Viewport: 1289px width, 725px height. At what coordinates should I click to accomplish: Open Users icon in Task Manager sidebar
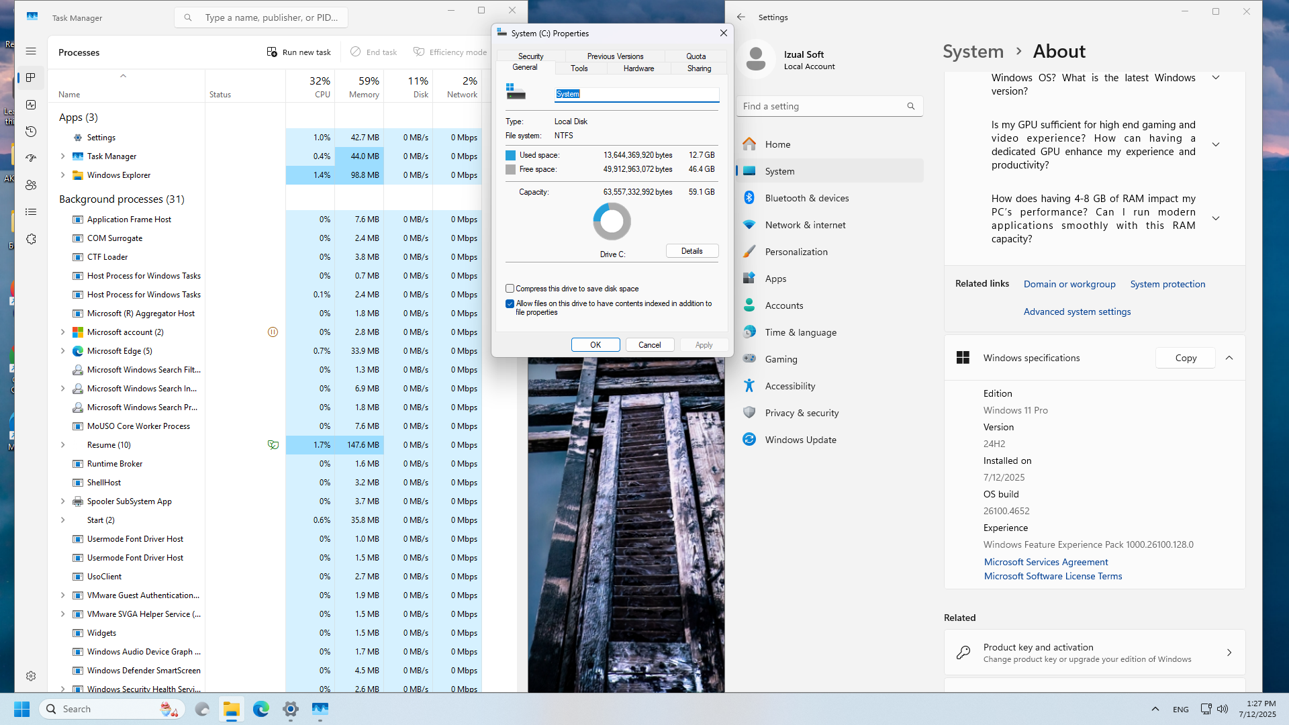(31, 185)
